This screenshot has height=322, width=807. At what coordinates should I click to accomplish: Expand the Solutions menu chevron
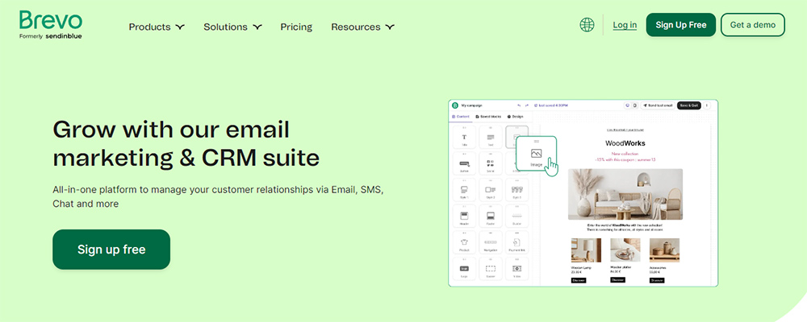[257, 27]
